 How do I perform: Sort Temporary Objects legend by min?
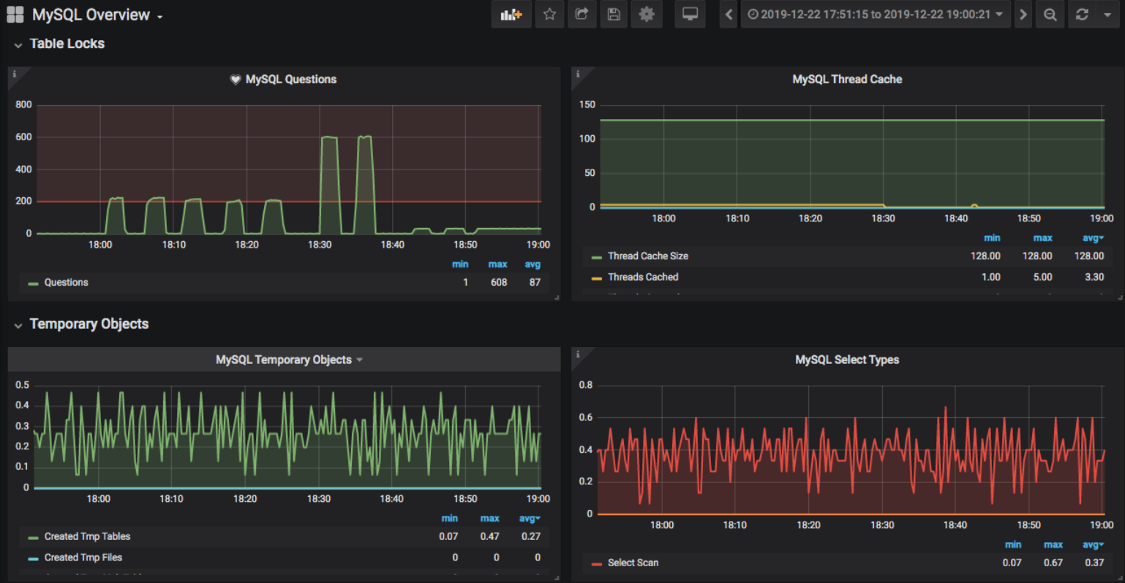click(450, 519)
